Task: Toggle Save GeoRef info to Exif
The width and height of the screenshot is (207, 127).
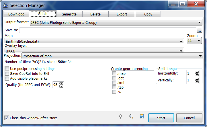Action: pos(7,73)
